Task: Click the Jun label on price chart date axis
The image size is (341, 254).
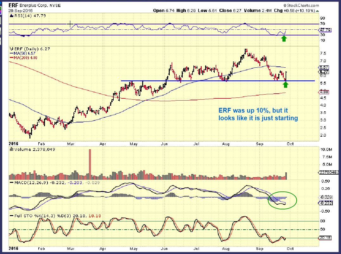Action: (164, 144)
